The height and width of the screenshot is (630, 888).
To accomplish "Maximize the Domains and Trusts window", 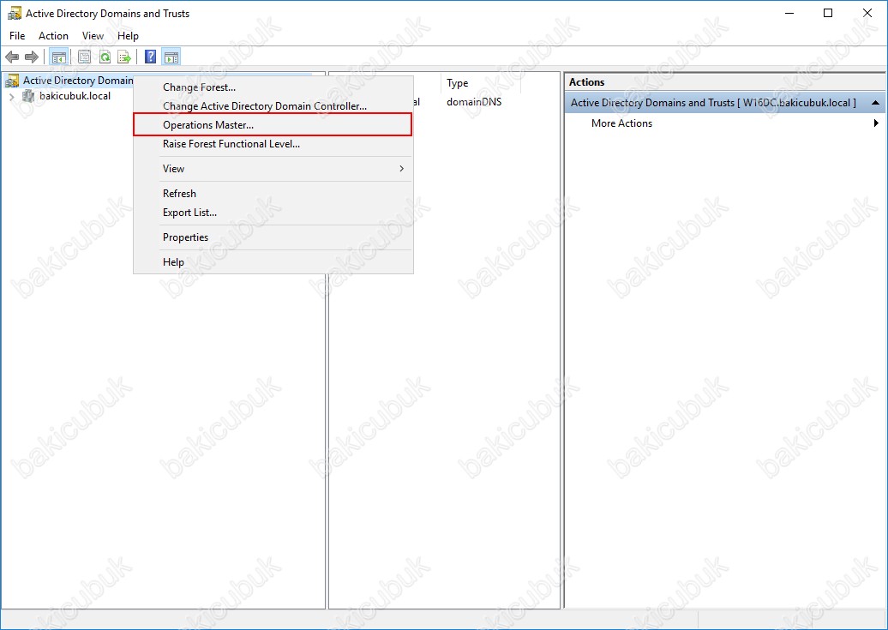I will click(x=827, y=13).
